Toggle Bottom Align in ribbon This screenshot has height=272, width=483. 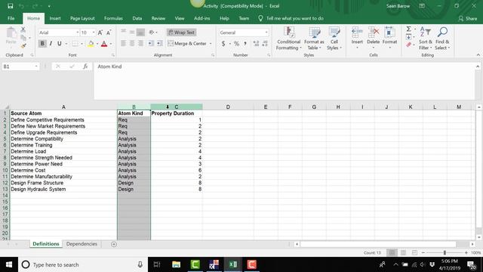coord(140,32)
